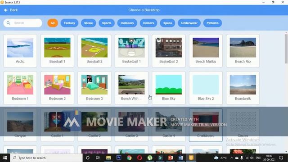Filter backdrops by Space
This screenshot has height=162, width=288.
[x=168, y=23]
